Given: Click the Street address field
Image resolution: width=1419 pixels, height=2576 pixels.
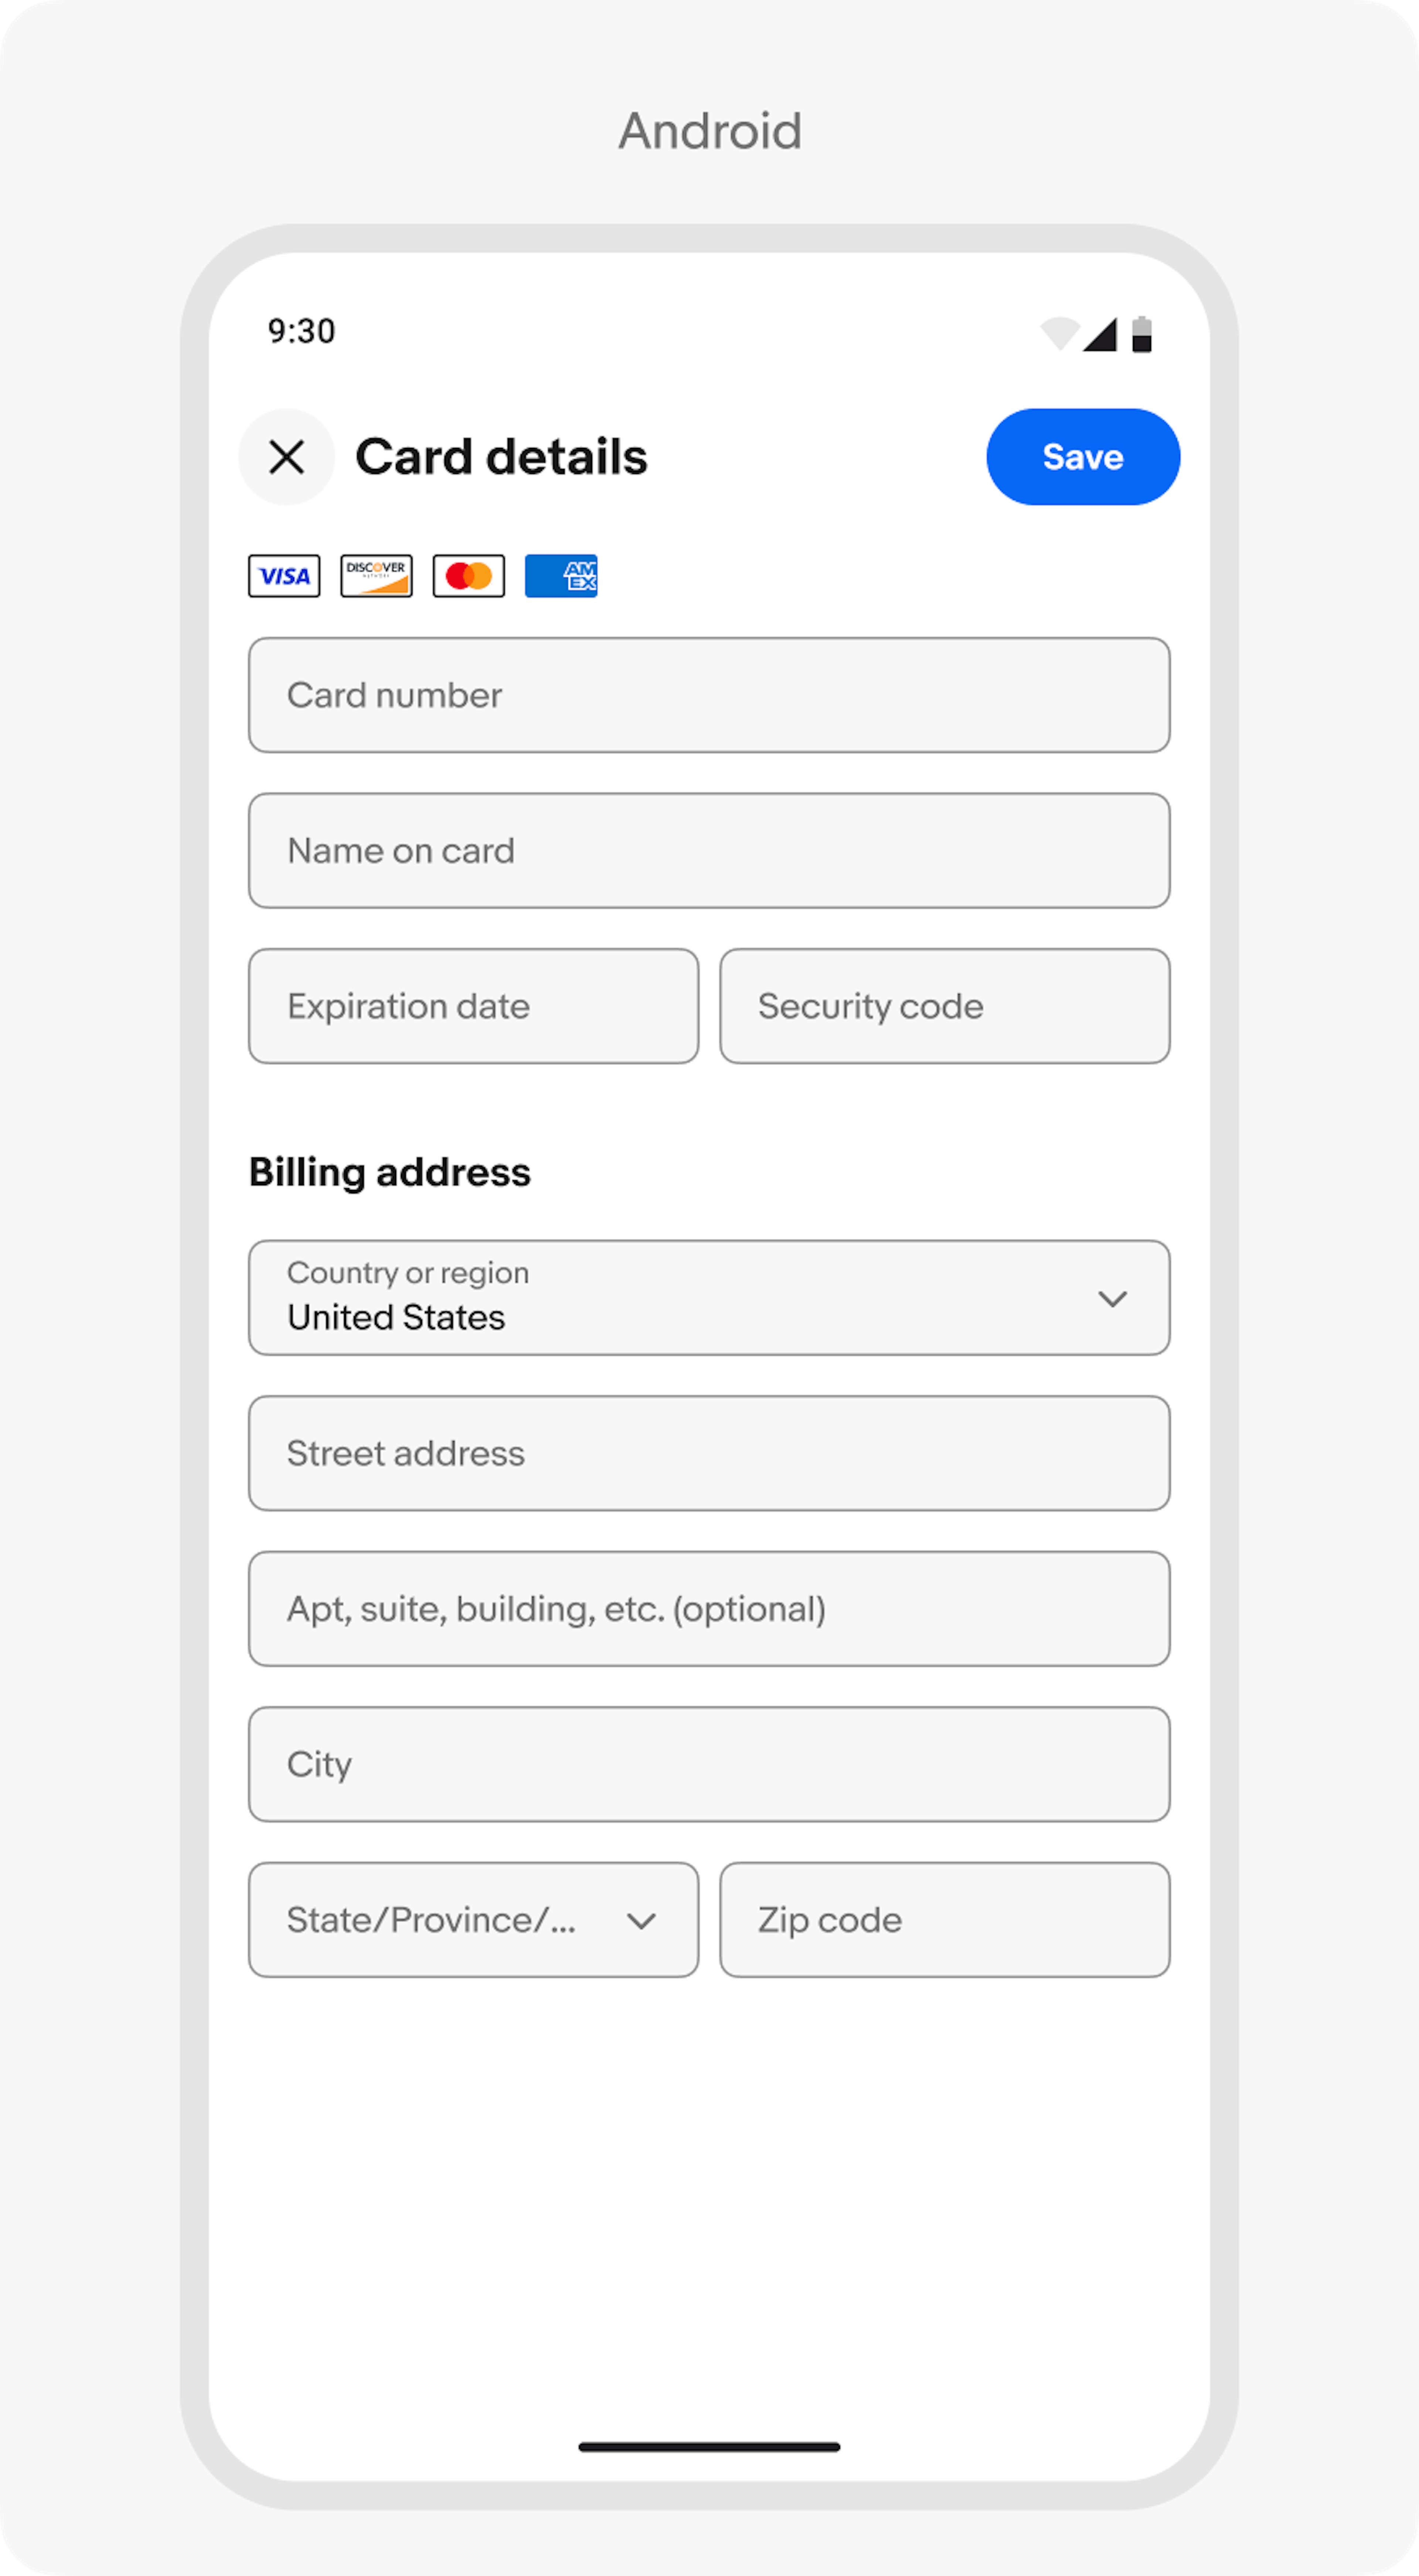Looking at the screenshot, I should pos(709,1453).
